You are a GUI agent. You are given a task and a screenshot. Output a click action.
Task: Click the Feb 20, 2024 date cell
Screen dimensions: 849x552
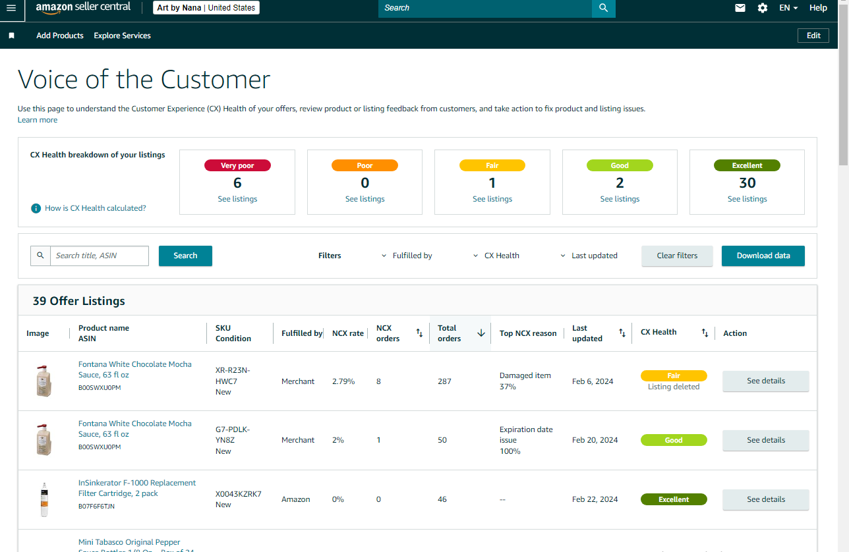(x=595, y=440)
